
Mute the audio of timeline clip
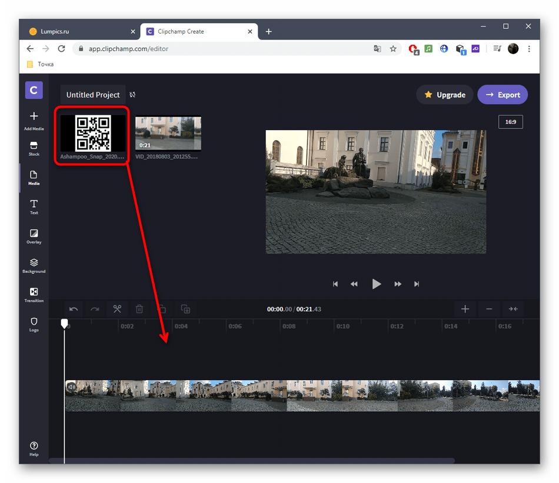pos(72,387)
